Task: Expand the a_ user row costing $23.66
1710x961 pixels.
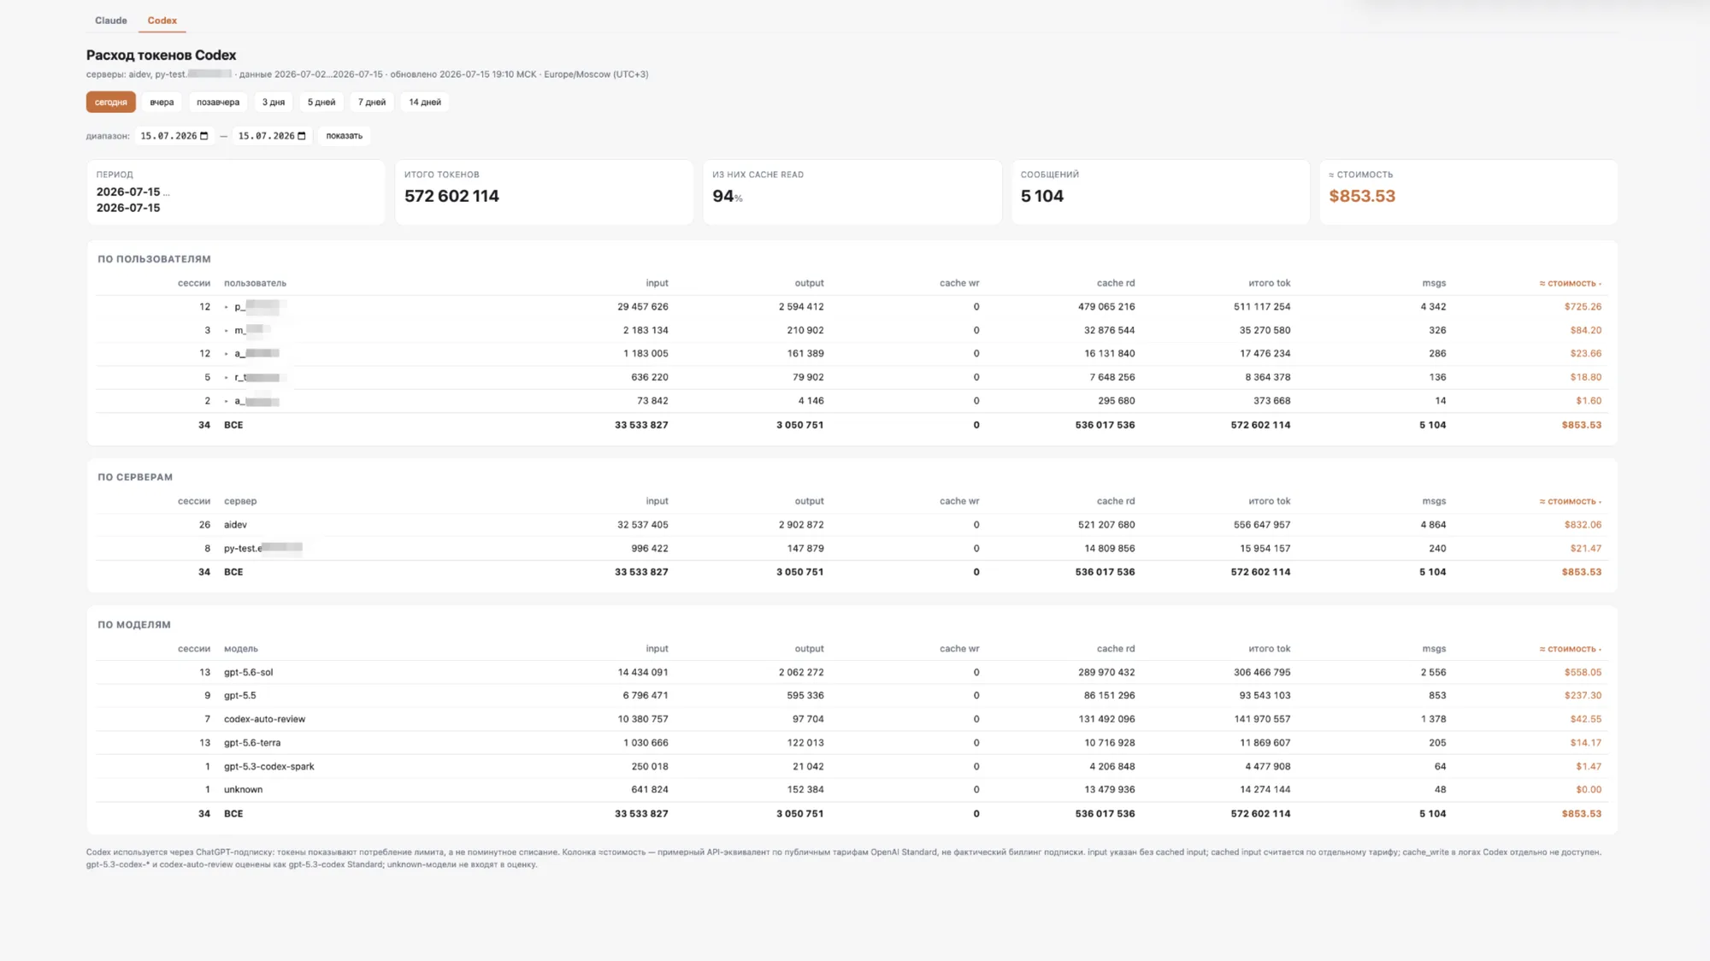Action: pos(227,354)
